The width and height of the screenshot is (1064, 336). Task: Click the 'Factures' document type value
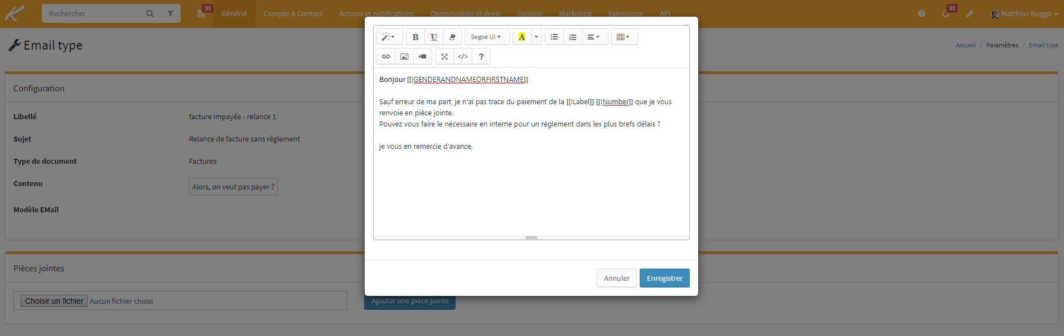click(202, 161)
